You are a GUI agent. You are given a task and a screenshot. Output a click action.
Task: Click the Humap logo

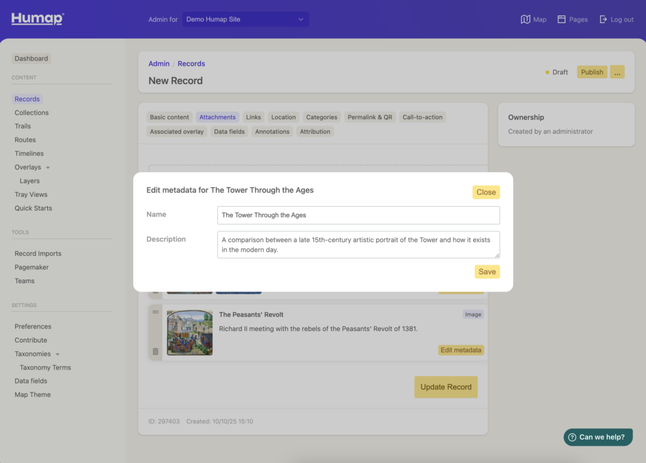[37, 19]
